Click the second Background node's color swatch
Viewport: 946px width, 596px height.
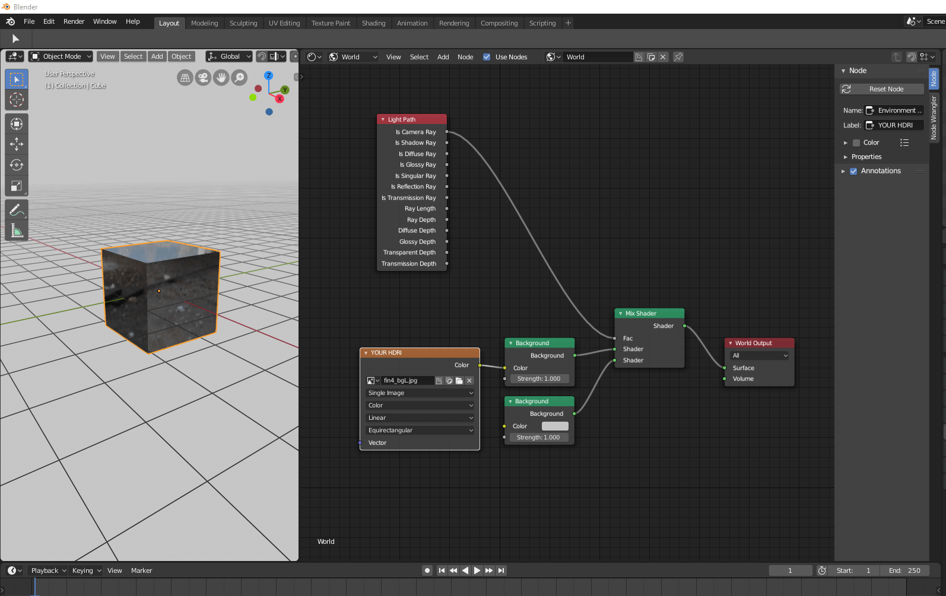click(555, 426)
